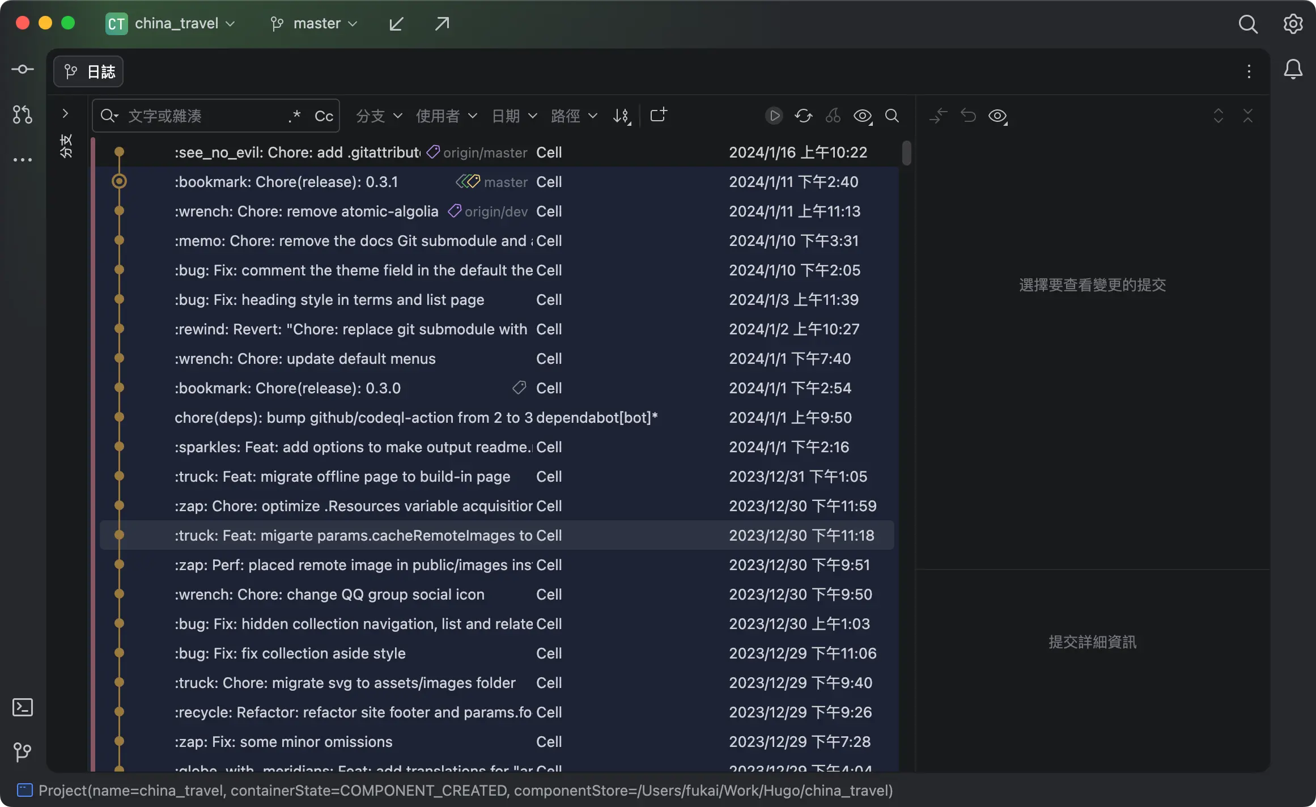This screenshot has width=1316, height=807.
Task: Open Pull Requests sidebar icon
Action: tap(23, 114)
